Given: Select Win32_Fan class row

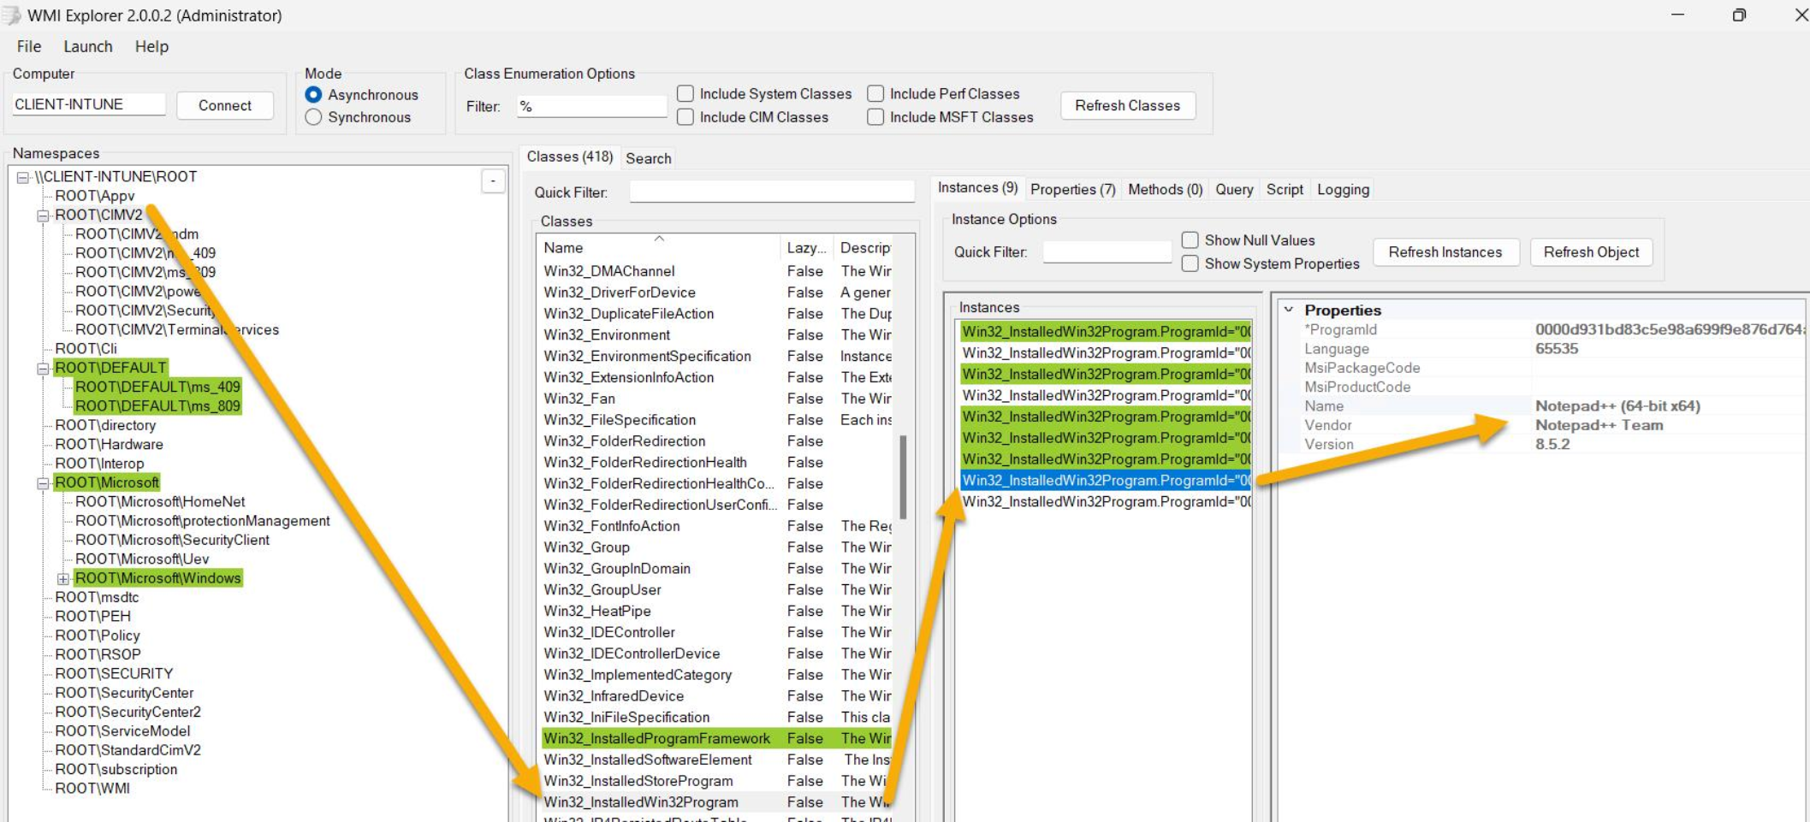Looking at the screenshot, I should click(x=717, y=399).
